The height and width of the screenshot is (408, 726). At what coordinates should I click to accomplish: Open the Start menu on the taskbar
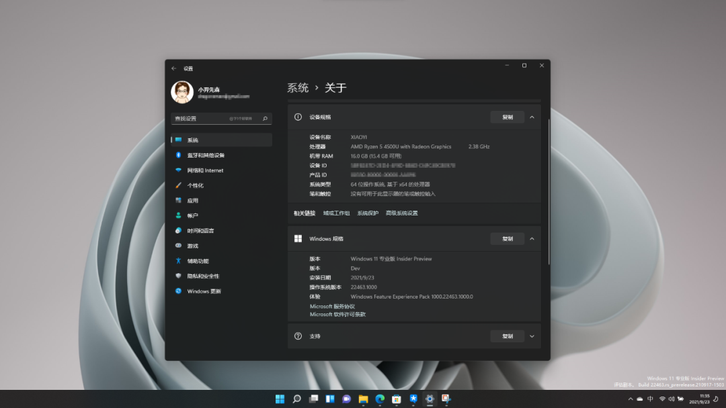click(x=280, y=399)
